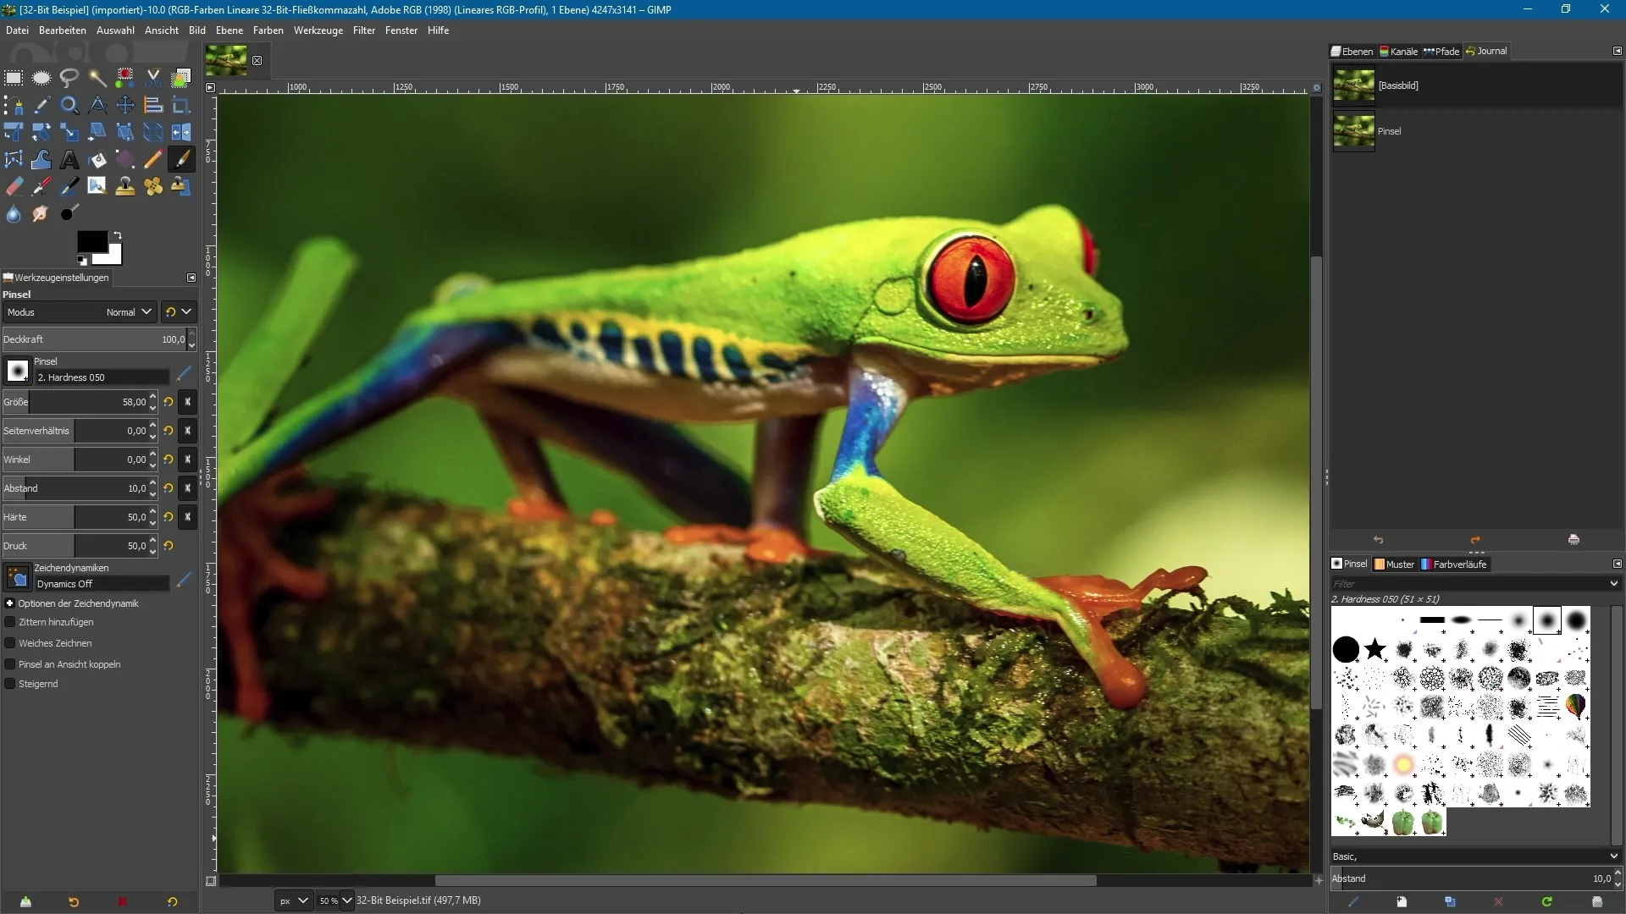The width and height of the screenshot is (1626, 914).
Task: Switch to the Farbverläufe tab
Action: 1453,564
